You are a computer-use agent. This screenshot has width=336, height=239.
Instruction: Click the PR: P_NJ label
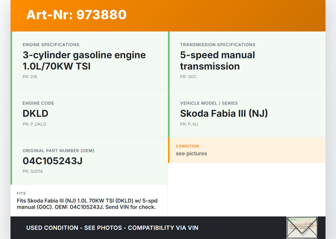tap(189, 124)
